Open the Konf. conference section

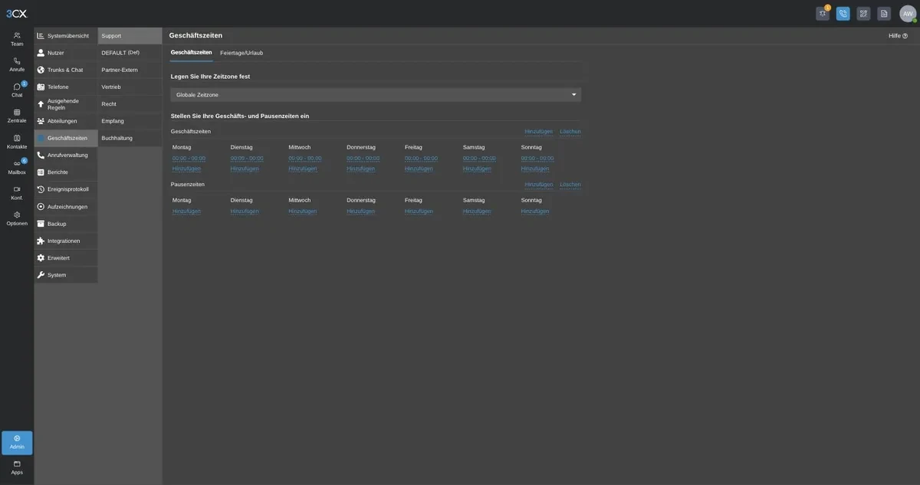click(17, 193)
